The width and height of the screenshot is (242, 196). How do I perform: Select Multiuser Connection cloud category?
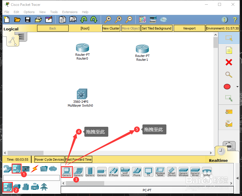(x=53, y=169)
